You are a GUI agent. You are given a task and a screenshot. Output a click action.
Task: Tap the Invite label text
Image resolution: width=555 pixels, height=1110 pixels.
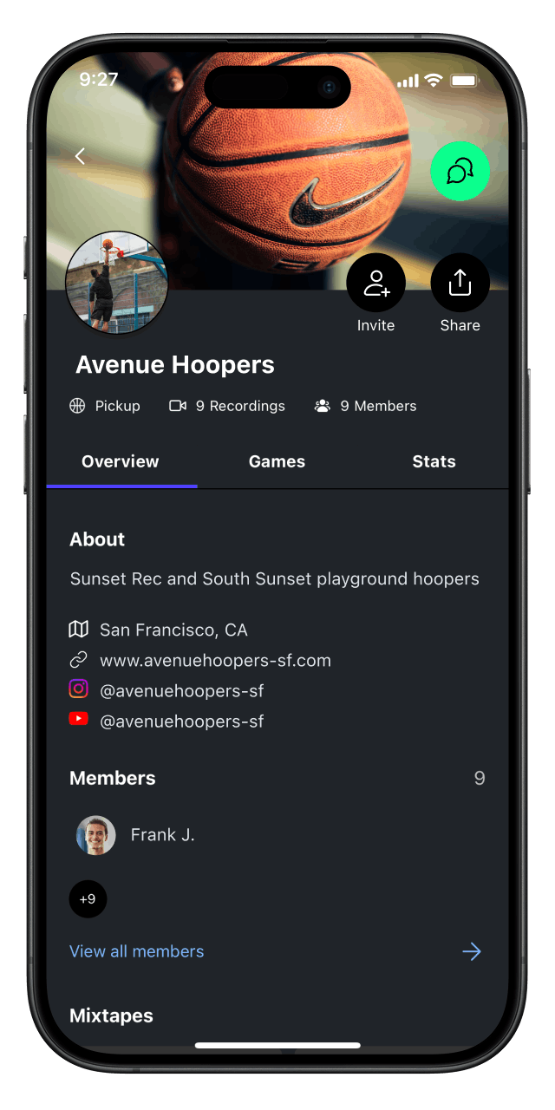pyautogui.click(x=376, y=325)
